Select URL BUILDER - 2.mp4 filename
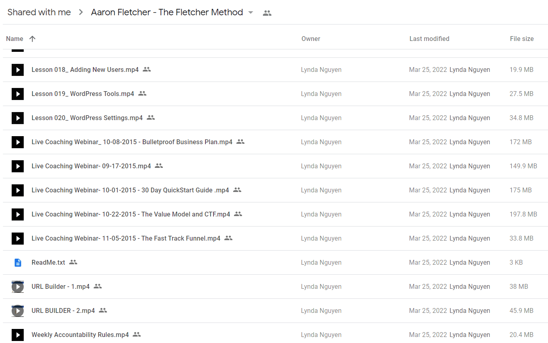 pyautogui.click(x=63, y=311)
